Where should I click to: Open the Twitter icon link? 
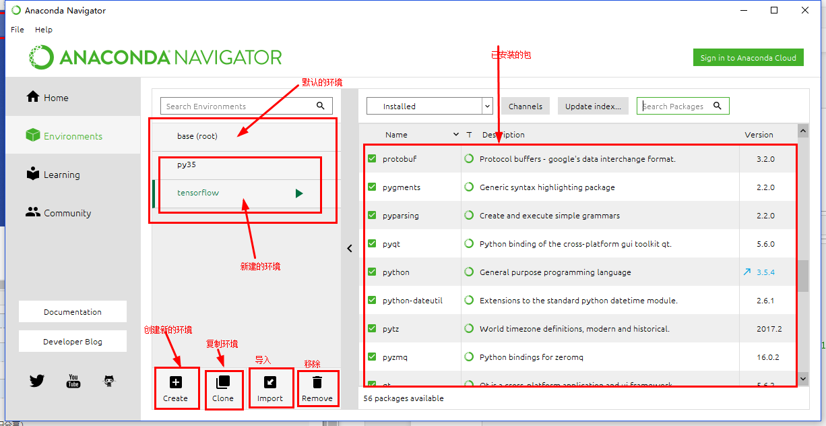[x=37, y=381]
